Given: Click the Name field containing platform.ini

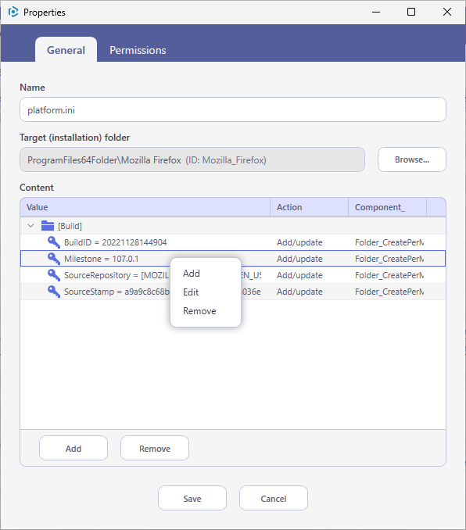Looking at the screenshot, I should tap(233, 110).
